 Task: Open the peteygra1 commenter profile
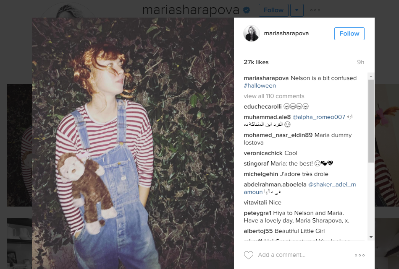pos(257,213)
